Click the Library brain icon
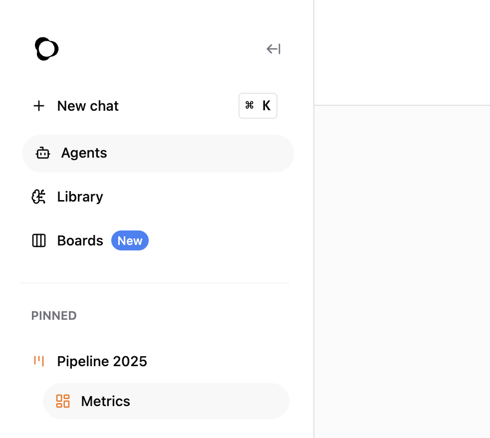 (38, 197)
